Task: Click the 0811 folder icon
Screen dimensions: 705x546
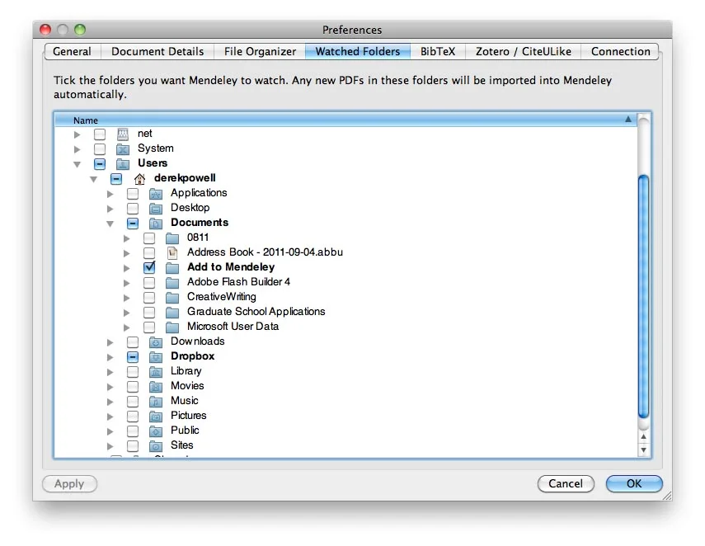Action: (172, 238)
